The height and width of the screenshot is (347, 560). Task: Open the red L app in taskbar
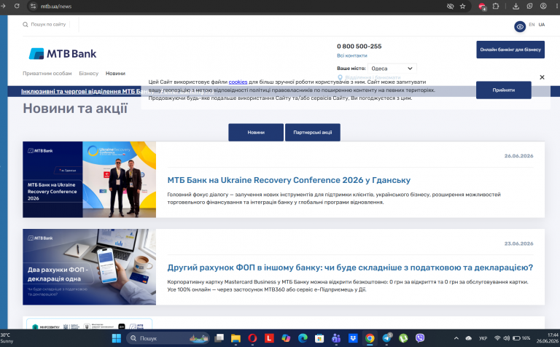269,338
